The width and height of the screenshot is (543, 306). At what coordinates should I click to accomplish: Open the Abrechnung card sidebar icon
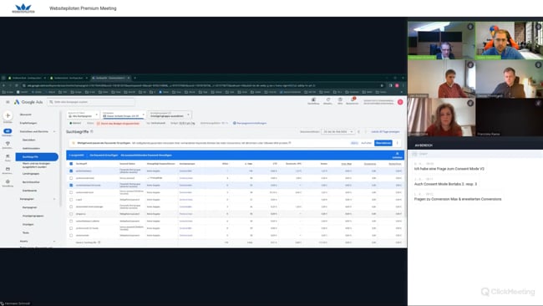8,169
